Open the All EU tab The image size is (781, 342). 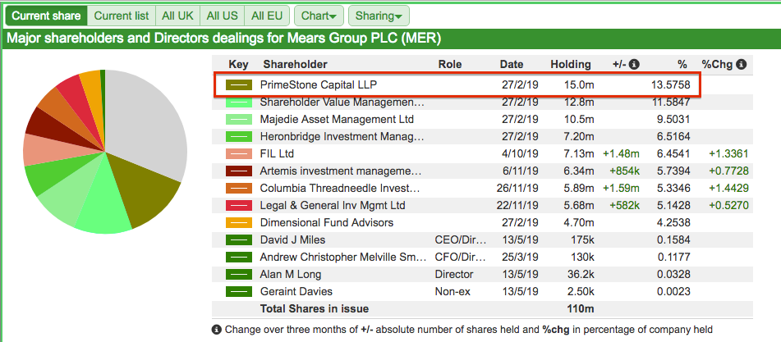(x=267, y=16)
